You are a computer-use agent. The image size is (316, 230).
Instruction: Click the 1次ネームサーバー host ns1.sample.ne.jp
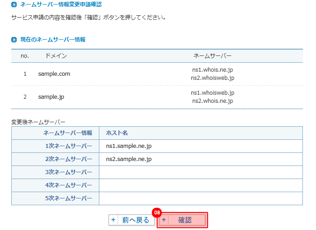(x=129, y=146)
